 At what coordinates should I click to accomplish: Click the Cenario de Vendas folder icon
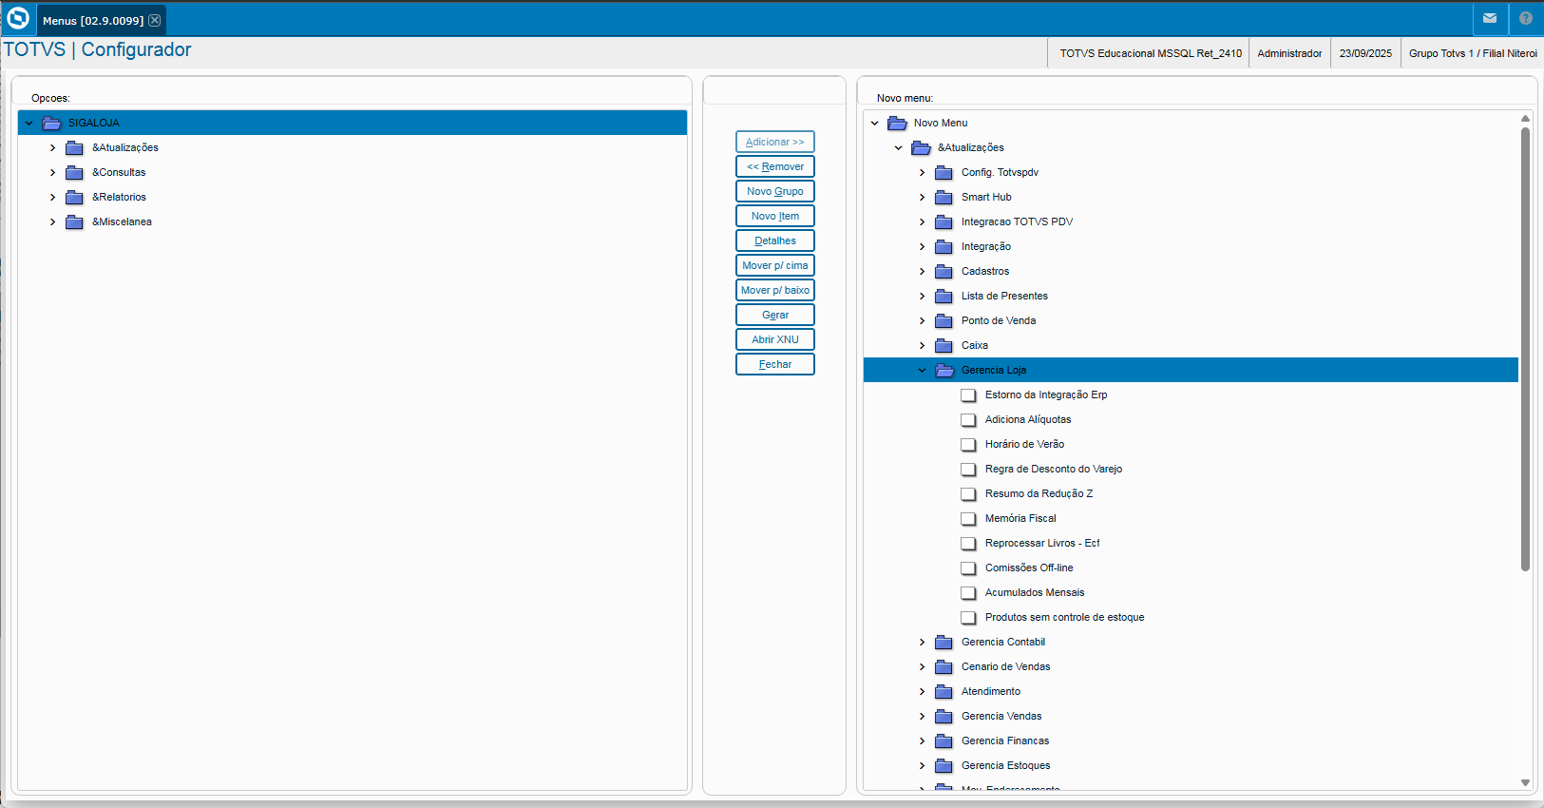click(944, 666)
